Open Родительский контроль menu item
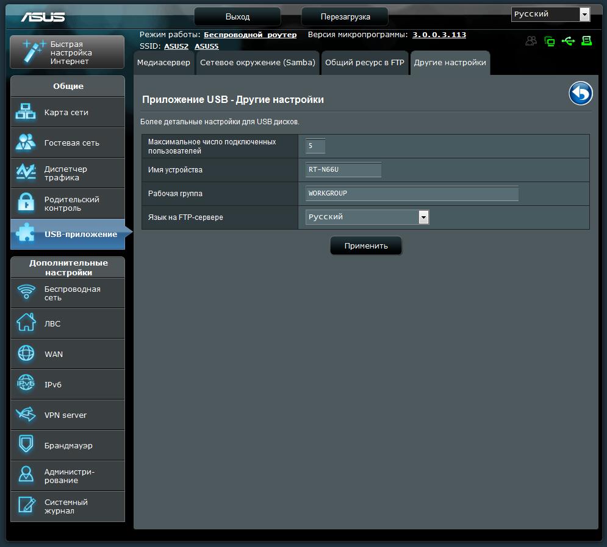607x547 pixels. click(x=68, y=203)
